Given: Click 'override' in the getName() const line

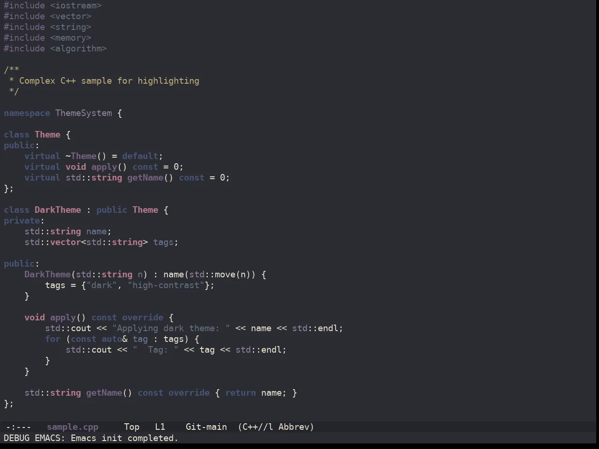Looking at the screenshot, I should point(189,393).
